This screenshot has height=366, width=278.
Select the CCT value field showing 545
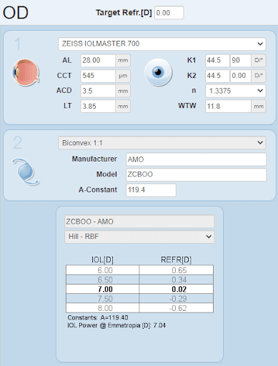pos(98,76)
